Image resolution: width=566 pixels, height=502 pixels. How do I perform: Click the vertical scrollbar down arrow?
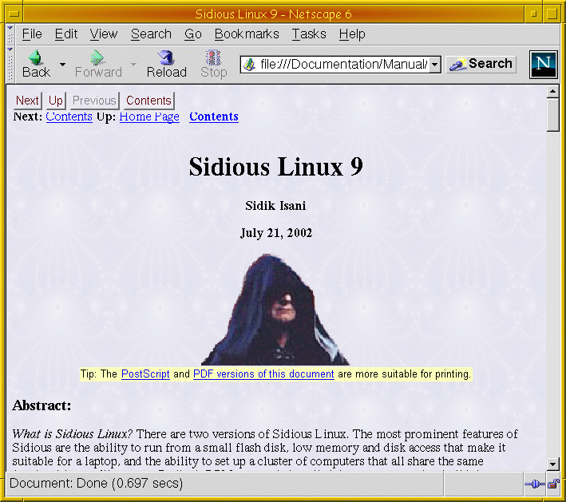(552, 464)
